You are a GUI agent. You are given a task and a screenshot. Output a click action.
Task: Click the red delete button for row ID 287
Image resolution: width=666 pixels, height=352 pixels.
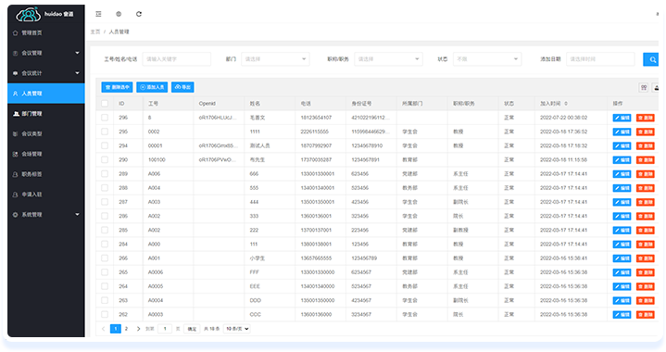[646, 202]
